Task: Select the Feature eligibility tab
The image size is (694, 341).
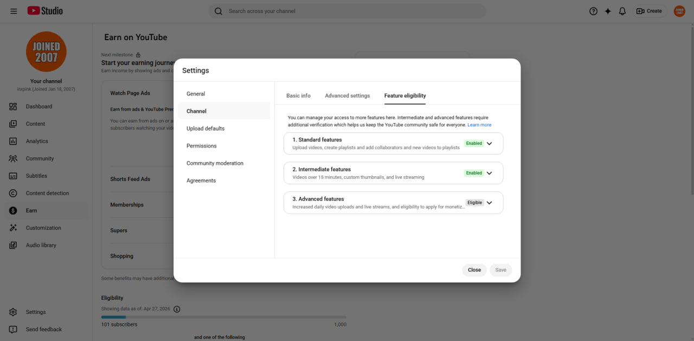Action: pos(405,95)
